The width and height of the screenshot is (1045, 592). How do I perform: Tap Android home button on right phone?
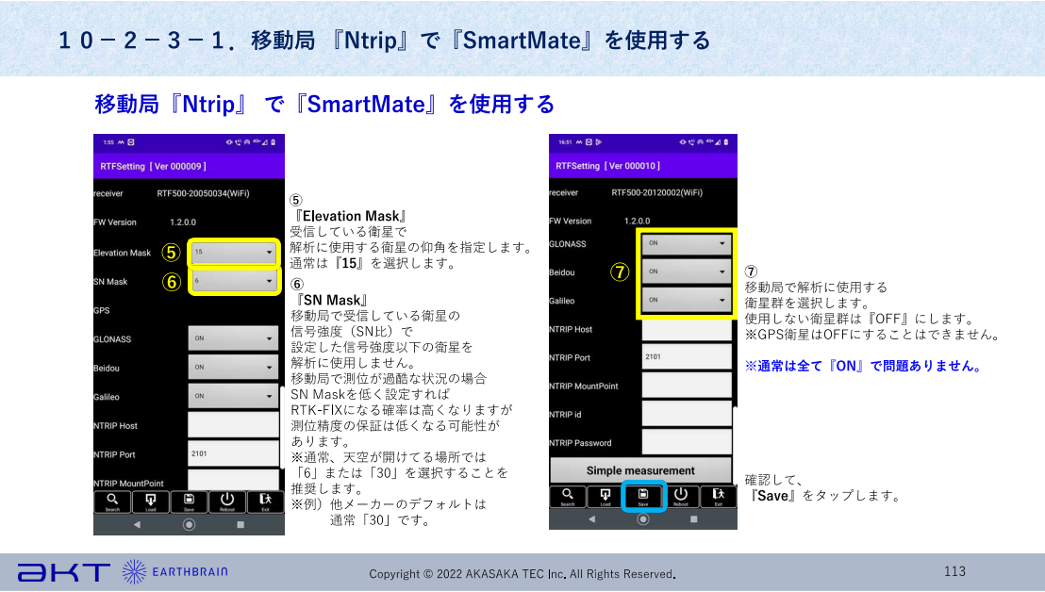tap(643, 518)
